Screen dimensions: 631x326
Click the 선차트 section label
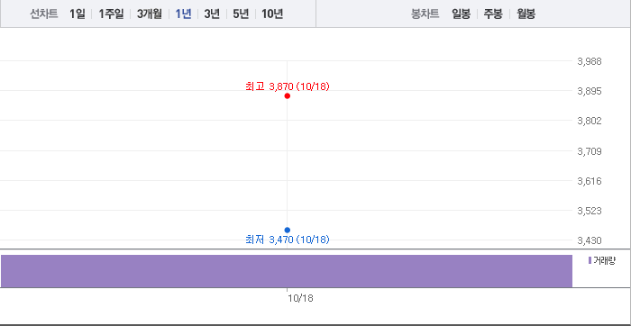pyautogui.click(x=44, y=14)
